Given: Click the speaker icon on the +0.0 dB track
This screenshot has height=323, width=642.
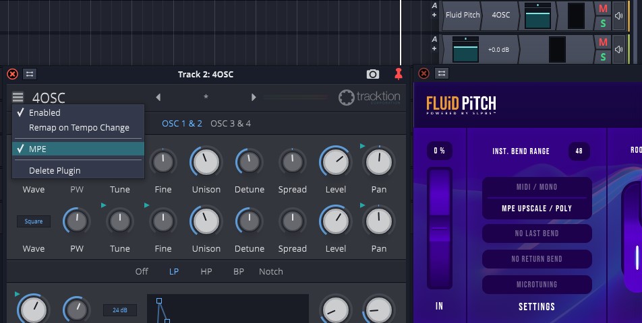Looking at the screenshot, I should [x=618, y=49].
